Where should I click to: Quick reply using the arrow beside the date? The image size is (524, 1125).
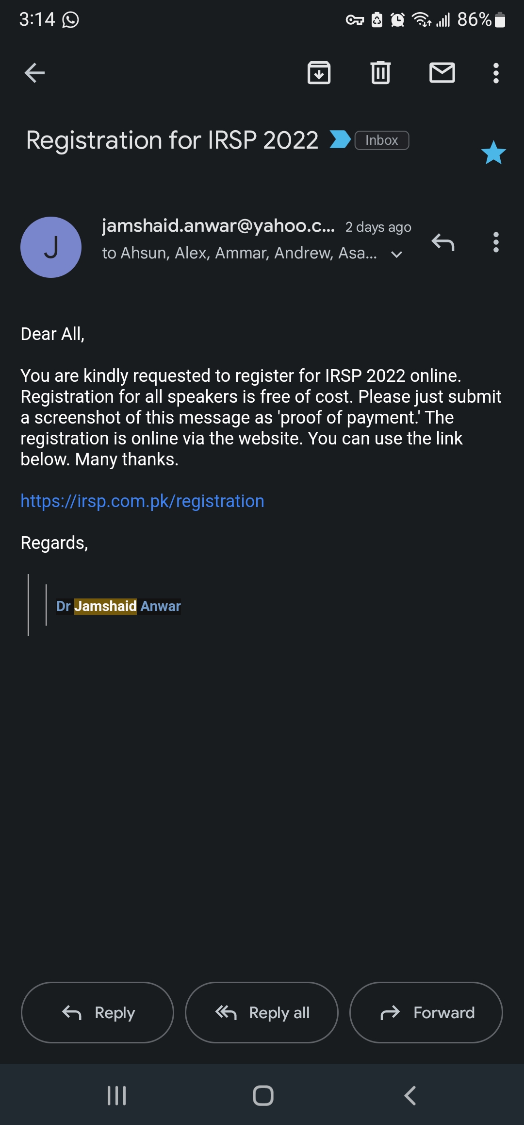coord(443,242)
